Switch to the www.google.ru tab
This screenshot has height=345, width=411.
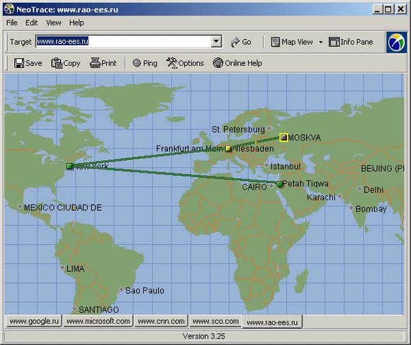(x=34, y=321)
